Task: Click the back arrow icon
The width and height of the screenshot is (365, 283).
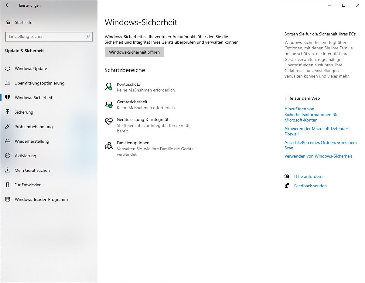Action: pos(8,5)
